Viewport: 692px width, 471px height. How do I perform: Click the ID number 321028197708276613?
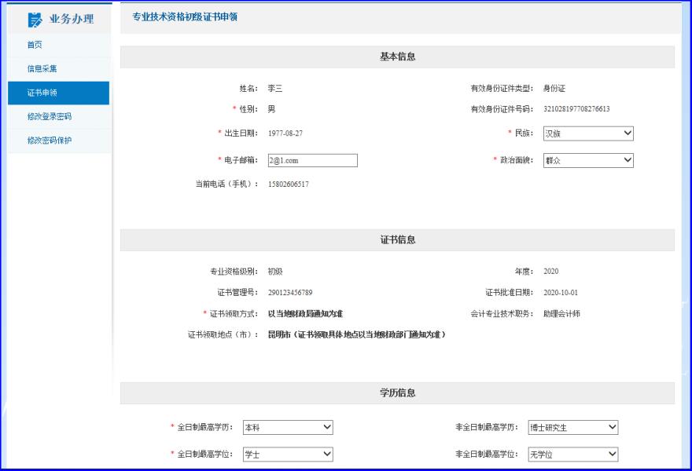pos(576,109)
